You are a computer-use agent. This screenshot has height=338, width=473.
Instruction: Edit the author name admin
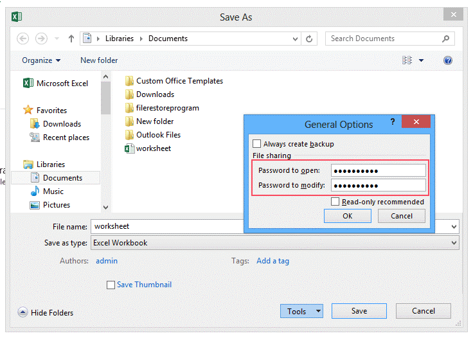click(x=107, y=261)
